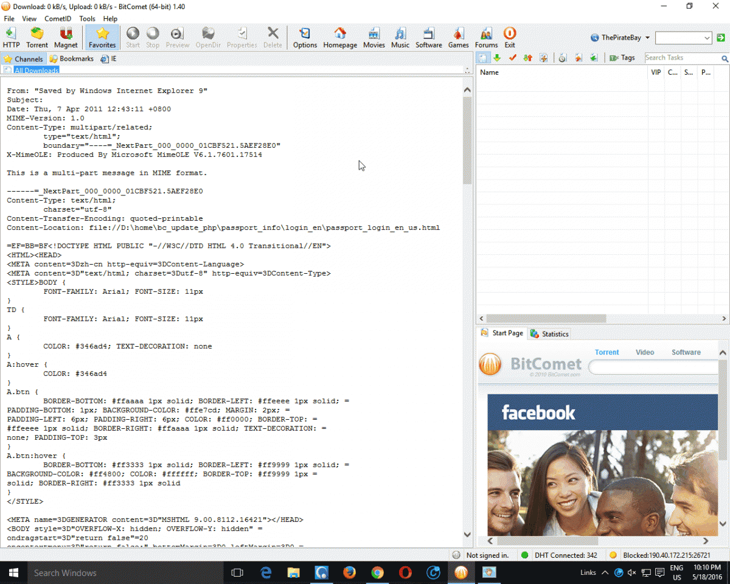Filter completed tasks with red checkmark
This screenshot has height=584, width=730.
512,58
